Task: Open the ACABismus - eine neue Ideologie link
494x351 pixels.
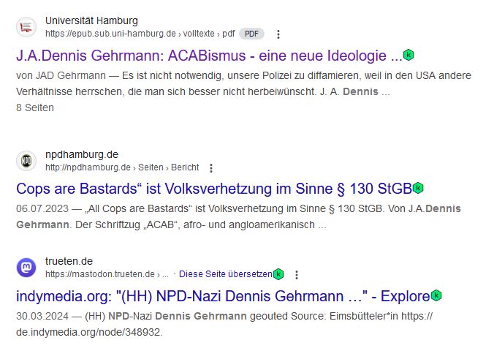Action: point(209,56)
